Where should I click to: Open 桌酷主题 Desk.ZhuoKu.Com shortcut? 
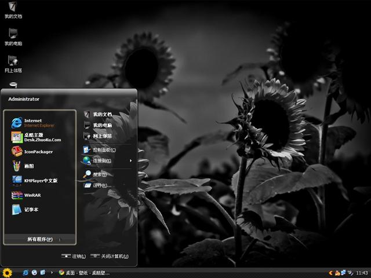click(x=42, y=137)
